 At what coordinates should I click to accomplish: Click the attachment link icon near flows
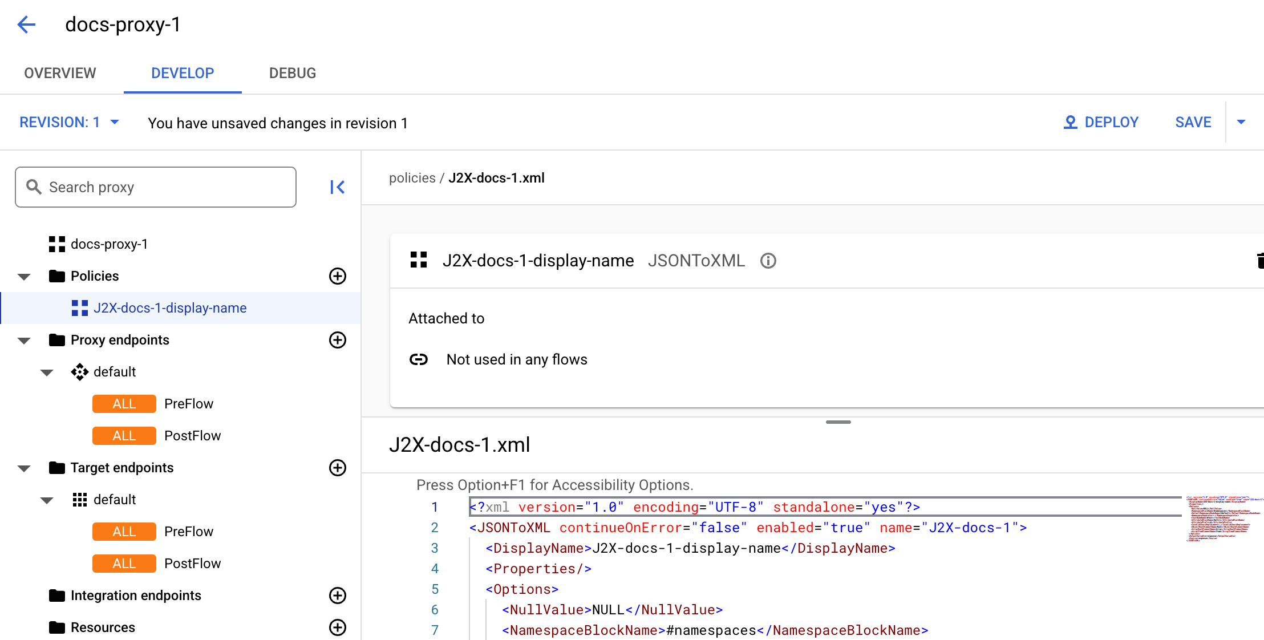[x=419, y=359]
